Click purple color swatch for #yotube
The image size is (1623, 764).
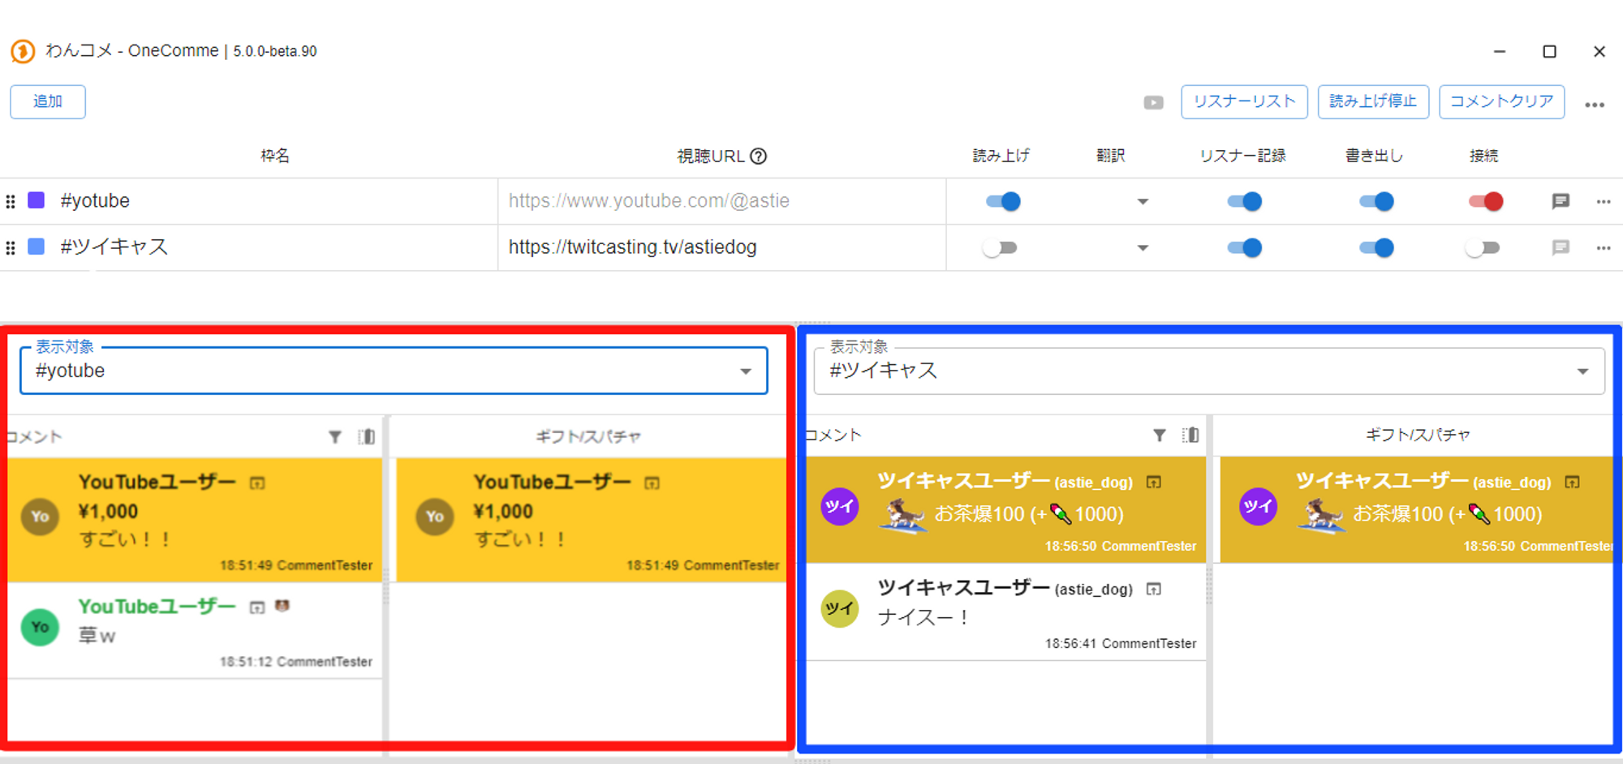pos(37,200)
